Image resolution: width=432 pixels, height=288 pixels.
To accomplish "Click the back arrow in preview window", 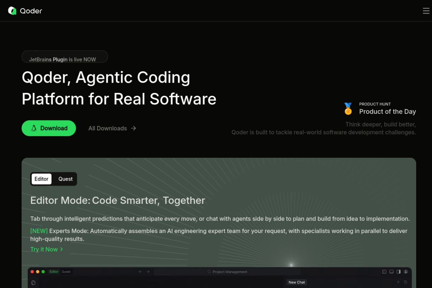I will coord(141,272).
